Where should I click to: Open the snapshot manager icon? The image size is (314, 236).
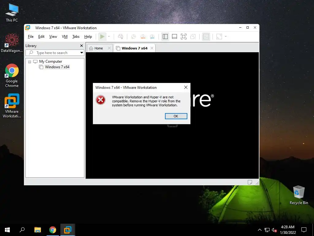tap(152, 37)
